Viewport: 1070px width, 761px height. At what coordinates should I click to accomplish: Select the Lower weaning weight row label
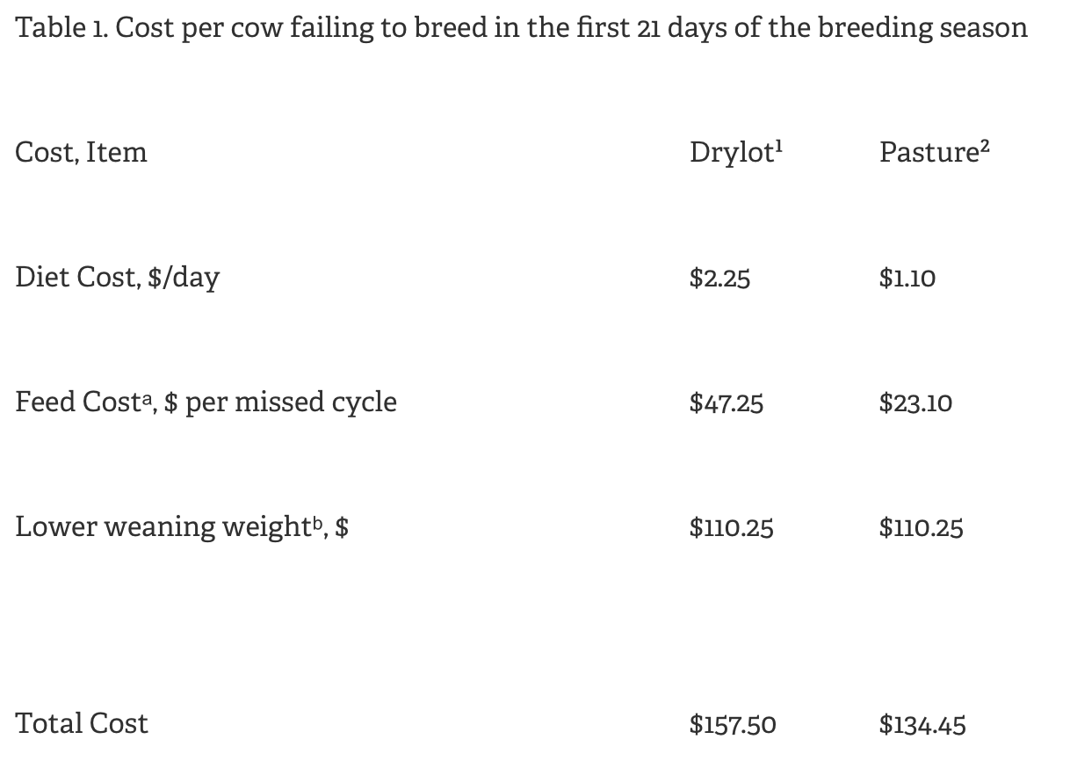tap(182, 528)
